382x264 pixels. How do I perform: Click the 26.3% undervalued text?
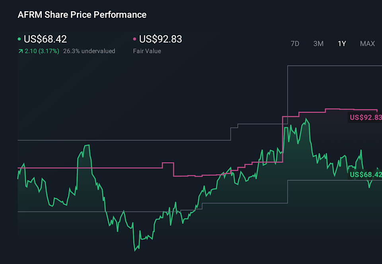click(x=89, y=51)
